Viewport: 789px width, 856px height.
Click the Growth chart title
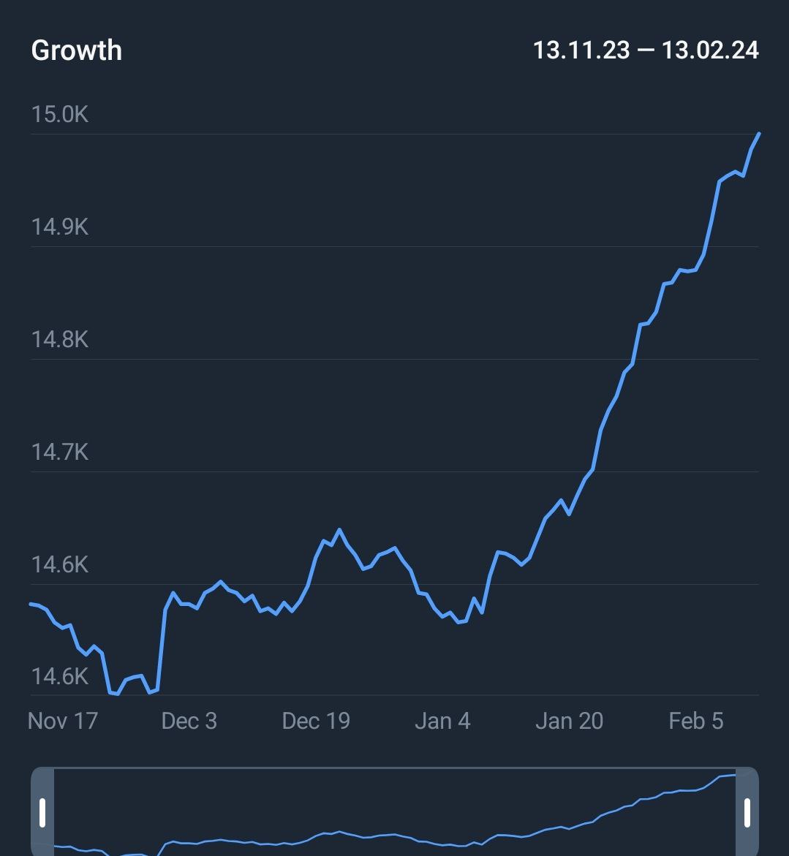coord(77,50)
